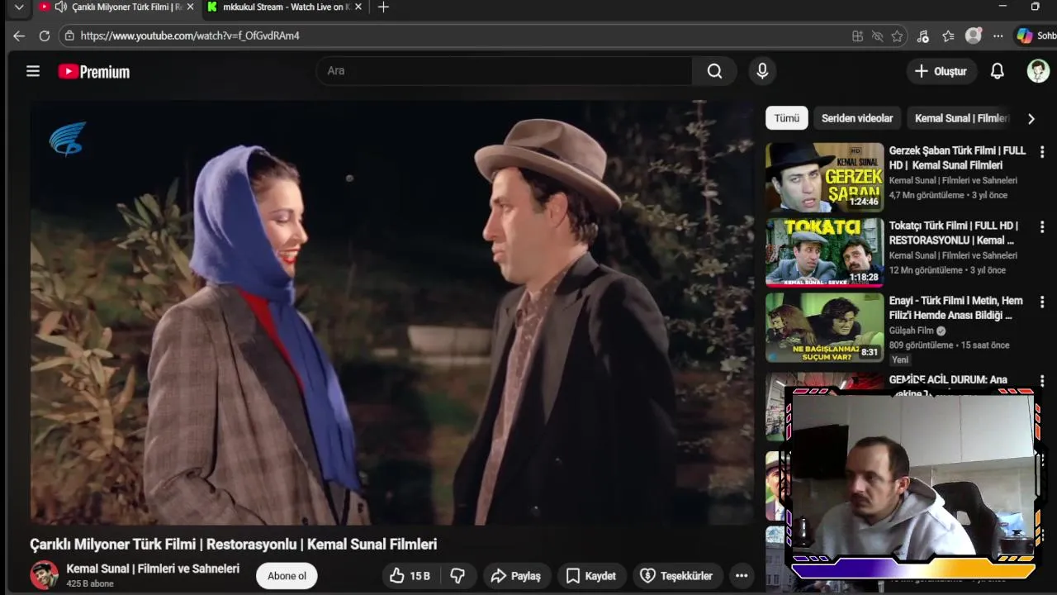Screen dimensions: 1057x595
Task: Dislike the video with thumbs down
Action: click(457, 576)
